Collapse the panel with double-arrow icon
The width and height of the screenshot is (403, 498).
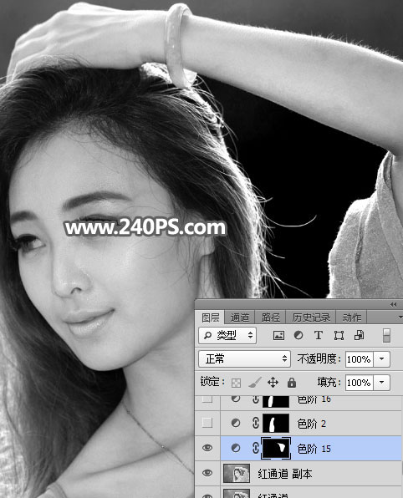394,305
